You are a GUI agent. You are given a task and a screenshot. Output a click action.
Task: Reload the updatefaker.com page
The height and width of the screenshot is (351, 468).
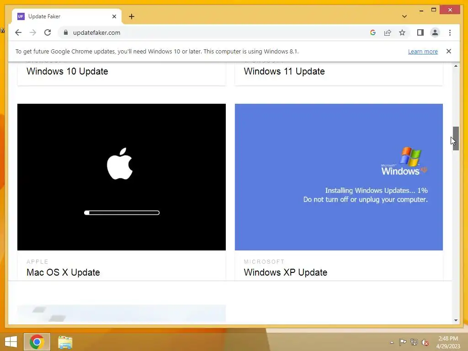[x=48, y=32]
